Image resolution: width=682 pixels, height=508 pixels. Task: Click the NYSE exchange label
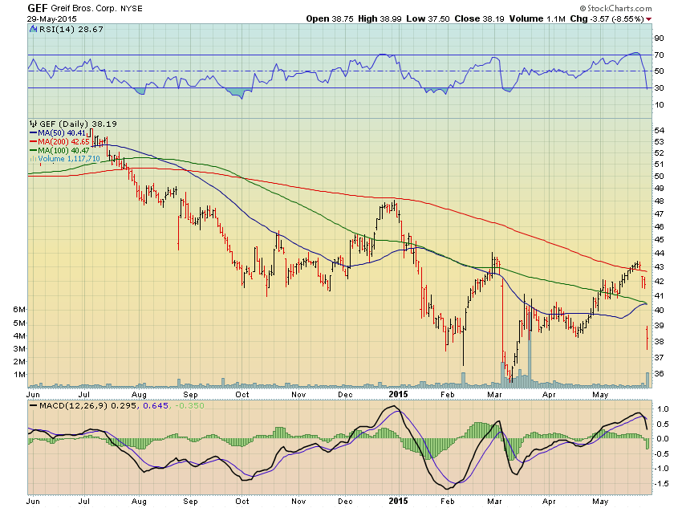132,9
